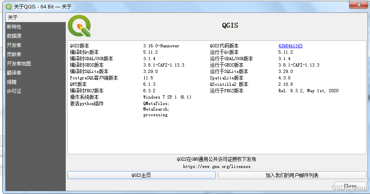Click the processing plugin entry
370x194 pixels.
click(155, 115)
